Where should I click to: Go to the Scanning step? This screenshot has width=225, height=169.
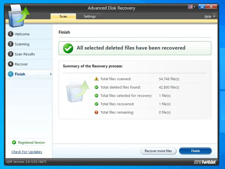(29, 44)
